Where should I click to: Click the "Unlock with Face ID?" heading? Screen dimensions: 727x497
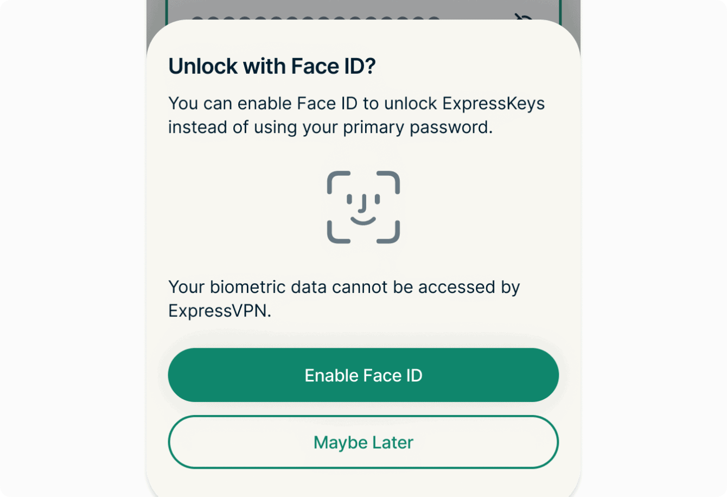click(272, 66)
